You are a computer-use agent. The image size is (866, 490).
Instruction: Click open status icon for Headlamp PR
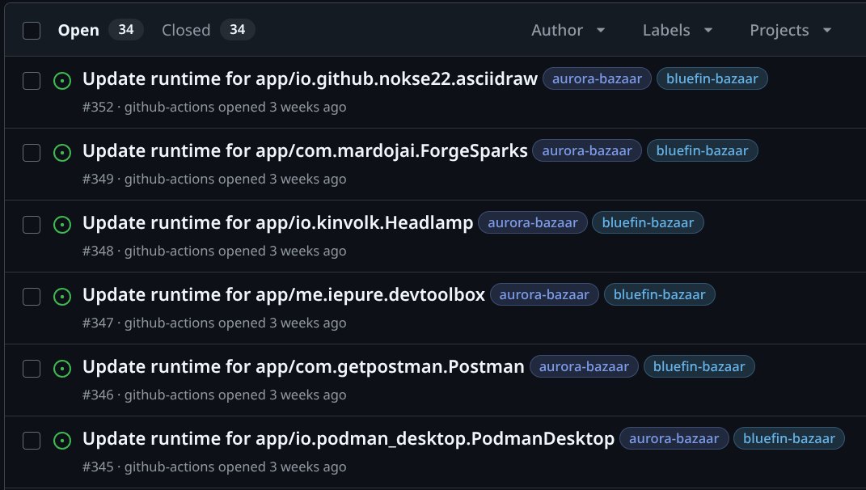(x=62, y=224)
